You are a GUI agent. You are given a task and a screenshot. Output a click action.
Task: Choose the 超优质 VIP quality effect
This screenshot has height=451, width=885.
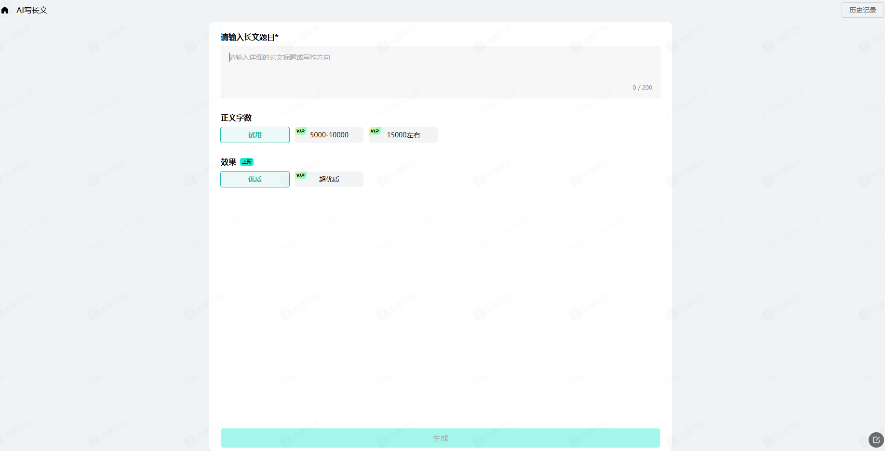tap(329, 179)
